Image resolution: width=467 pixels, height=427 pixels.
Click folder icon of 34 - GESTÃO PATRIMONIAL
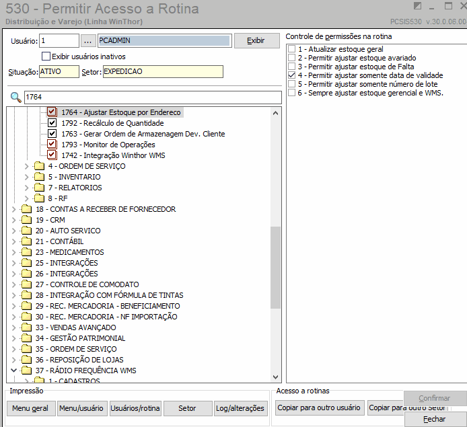(26, 338)
